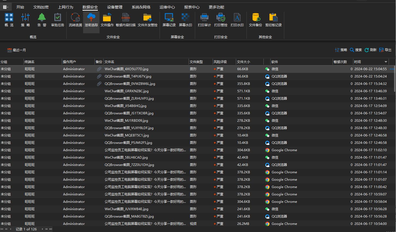The image size is (396, 232).
Task: Sort by the 文件名 column header
Action: [x=146, y=62]
